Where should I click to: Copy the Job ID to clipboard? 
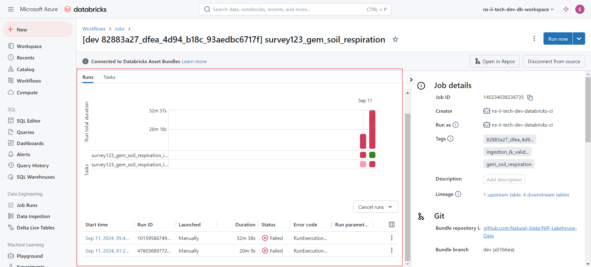[530, 98]
